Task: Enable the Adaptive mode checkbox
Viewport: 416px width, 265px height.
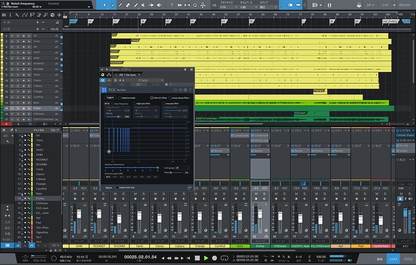Action: click(x=119, y=97)
